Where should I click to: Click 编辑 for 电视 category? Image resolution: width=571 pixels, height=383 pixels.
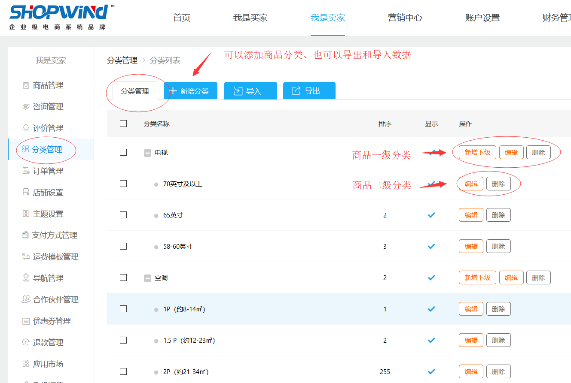[x=511, y=152]
